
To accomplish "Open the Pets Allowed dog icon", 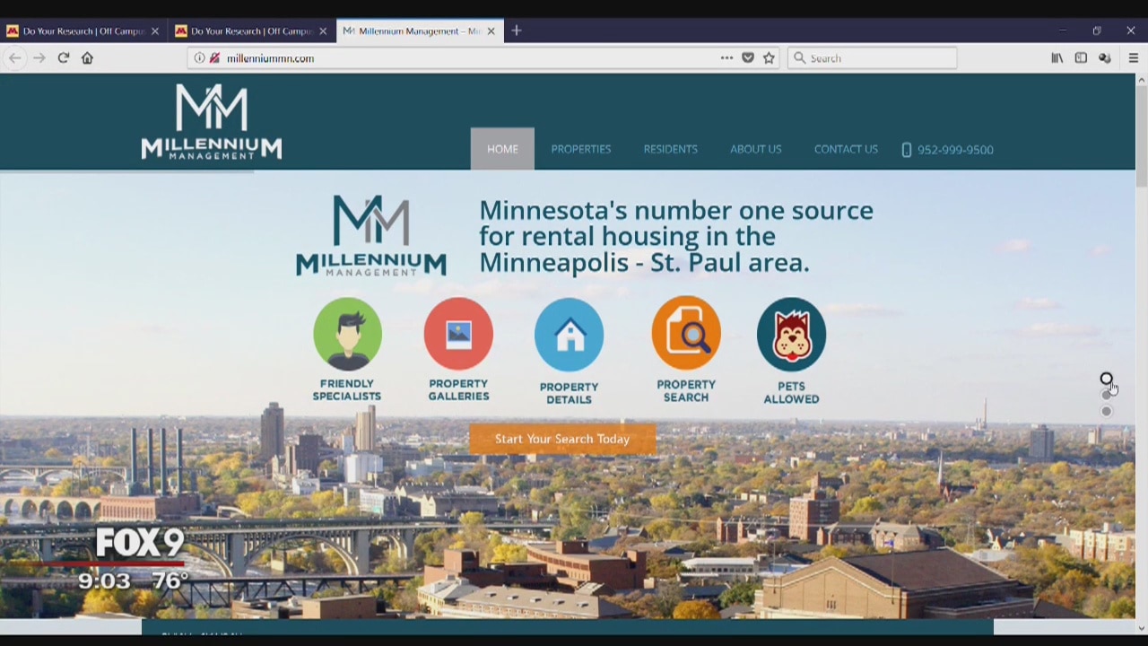I will (x=791, y=335).
